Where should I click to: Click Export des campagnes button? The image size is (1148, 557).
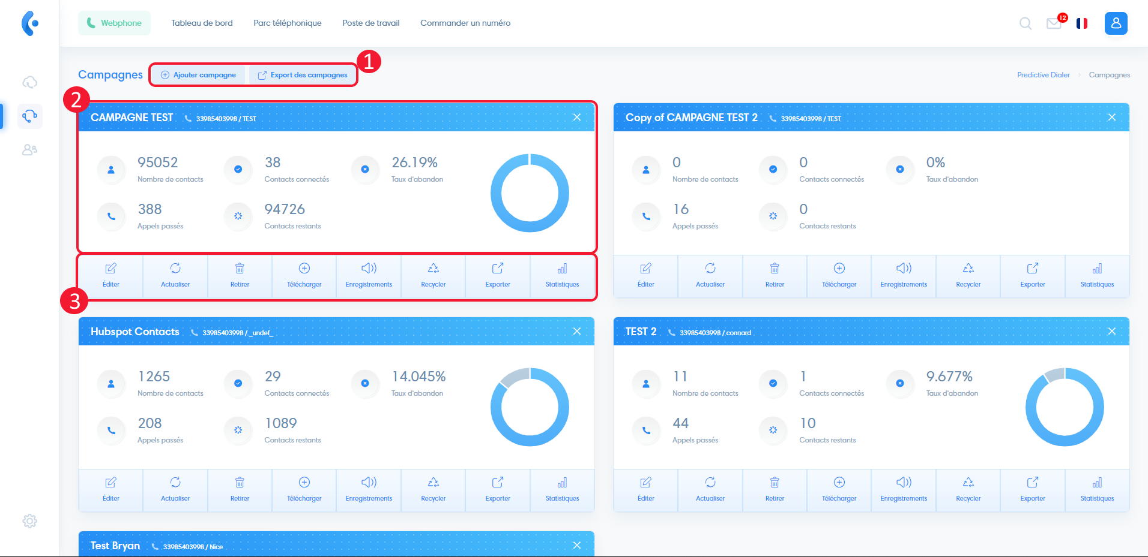[303, 75]
